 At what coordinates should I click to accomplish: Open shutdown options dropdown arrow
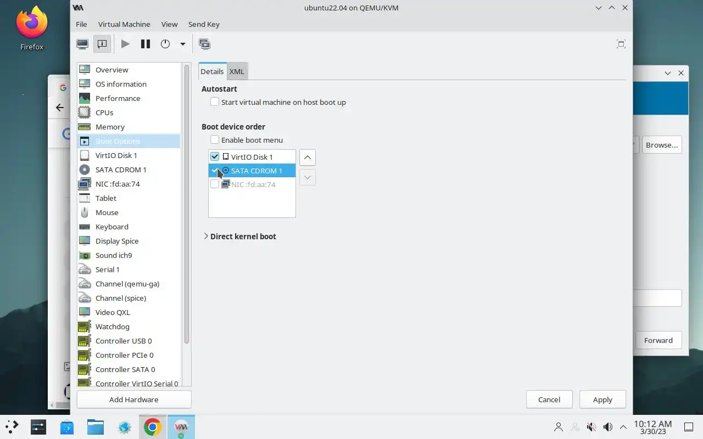[183, 44]
